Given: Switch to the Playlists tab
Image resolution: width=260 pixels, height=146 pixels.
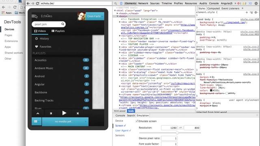Looking at the screenshot, I should (58, 31).
